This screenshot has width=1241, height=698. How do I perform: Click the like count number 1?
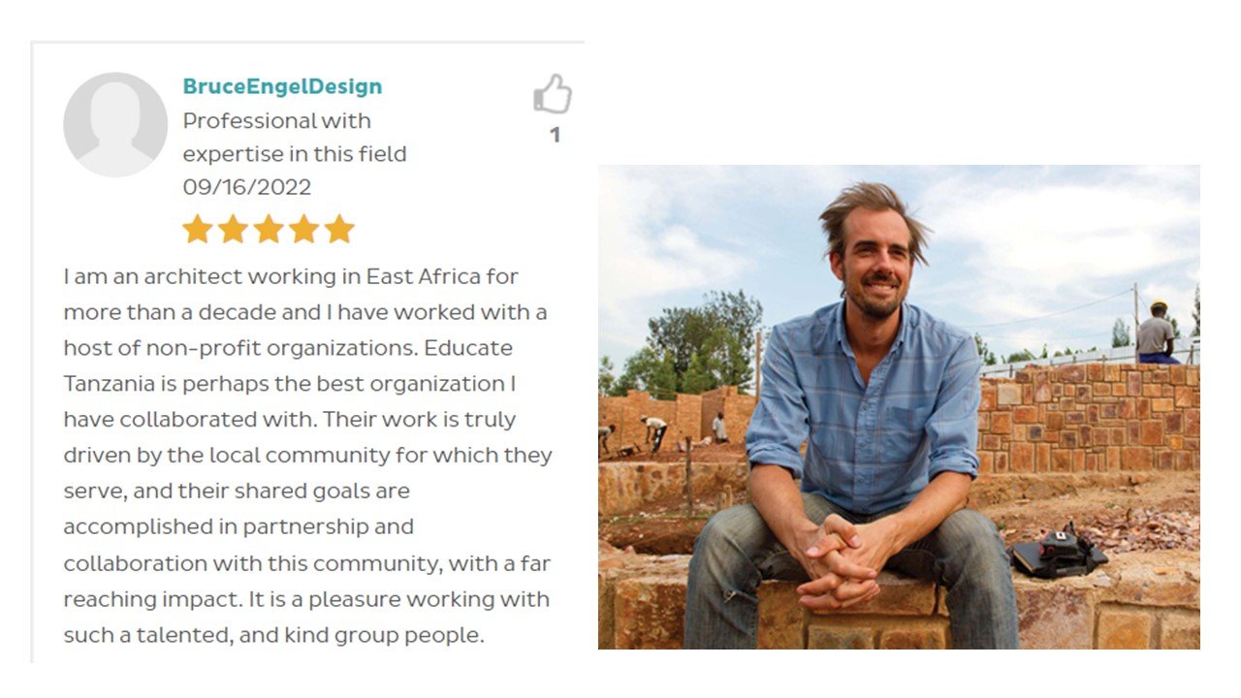pyautogui.click(x=555, y=136)
